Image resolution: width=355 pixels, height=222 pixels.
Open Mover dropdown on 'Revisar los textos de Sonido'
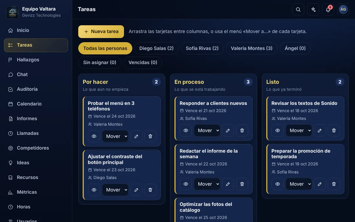[x=299, y=131]
